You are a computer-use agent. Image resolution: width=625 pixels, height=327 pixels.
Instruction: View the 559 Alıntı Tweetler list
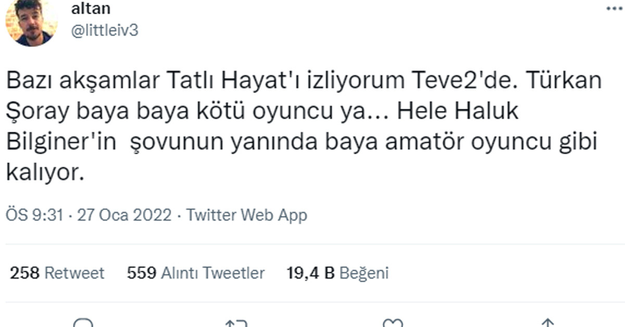click(196, 273)
